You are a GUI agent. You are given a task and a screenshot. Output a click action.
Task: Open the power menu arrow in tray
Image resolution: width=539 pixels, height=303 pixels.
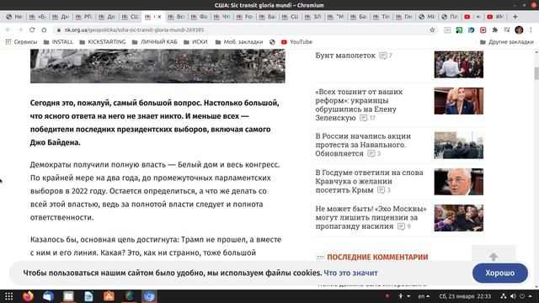point(531,296)
